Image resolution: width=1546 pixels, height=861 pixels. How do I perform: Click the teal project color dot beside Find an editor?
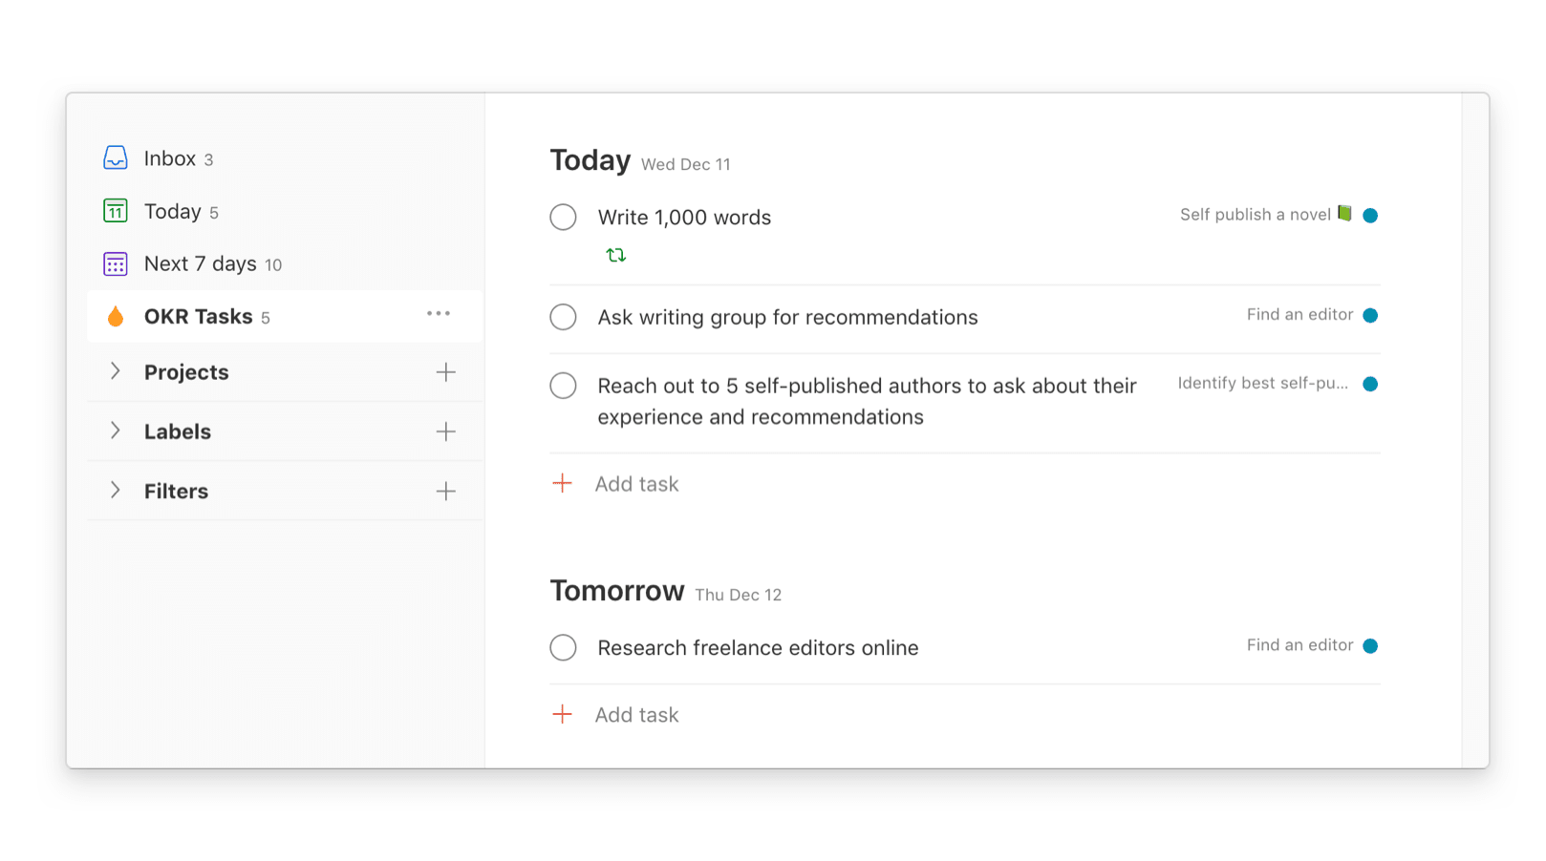pyautogui.click(x=1371, y=315)
